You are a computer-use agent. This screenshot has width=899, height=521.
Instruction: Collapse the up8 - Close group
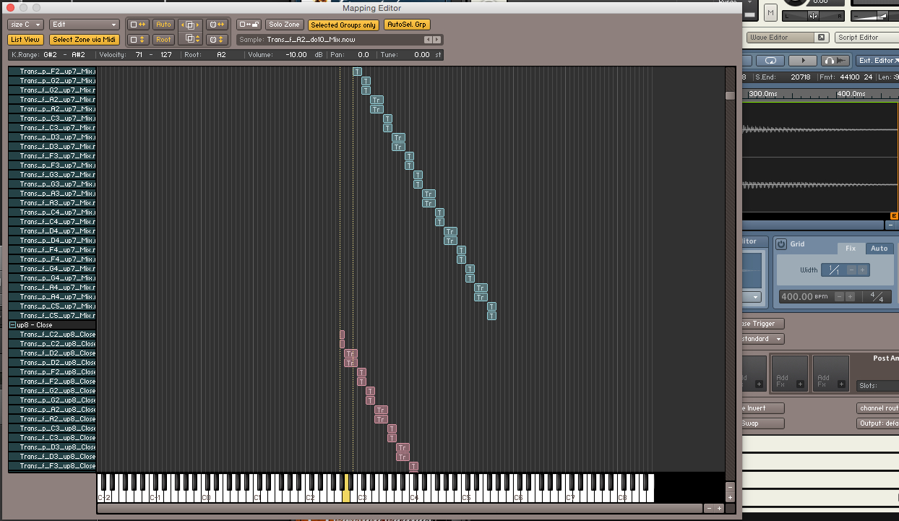[x=12, y=324]
